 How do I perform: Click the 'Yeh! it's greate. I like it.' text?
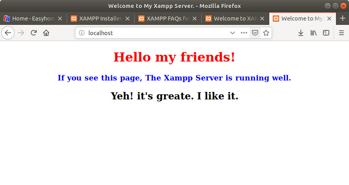point(174,96)
